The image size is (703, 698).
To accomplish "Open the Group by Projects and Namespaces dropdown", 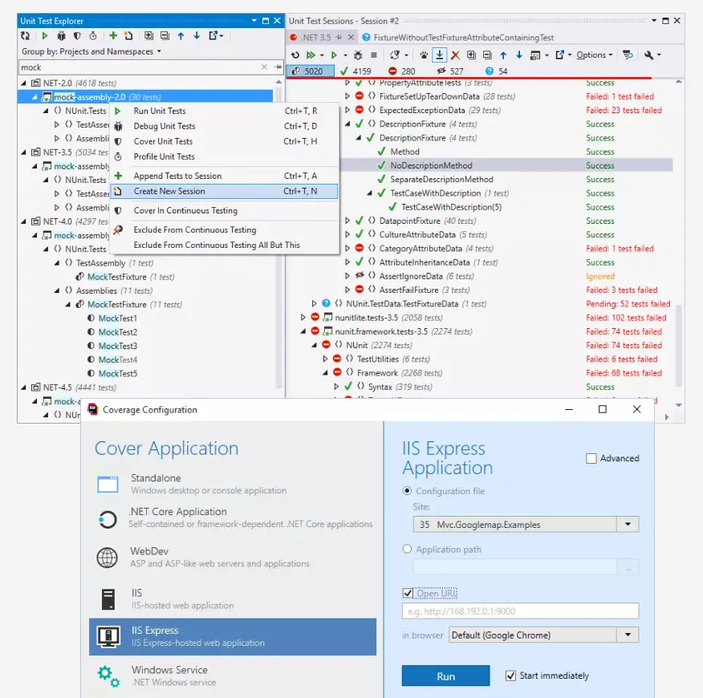I will (x=91, y=51).
